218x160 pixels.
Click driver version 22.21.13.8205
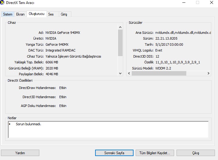pos(166,38)
